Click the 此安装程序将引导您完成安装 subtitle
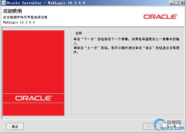 25,17
